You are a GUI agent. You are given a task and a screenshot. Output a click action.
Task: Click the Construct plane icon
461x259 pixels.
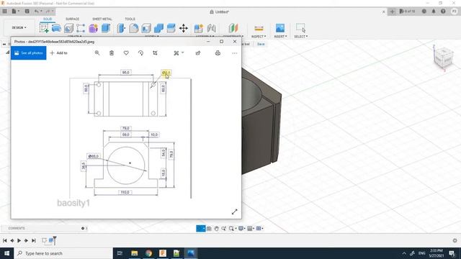pos(233,28)
